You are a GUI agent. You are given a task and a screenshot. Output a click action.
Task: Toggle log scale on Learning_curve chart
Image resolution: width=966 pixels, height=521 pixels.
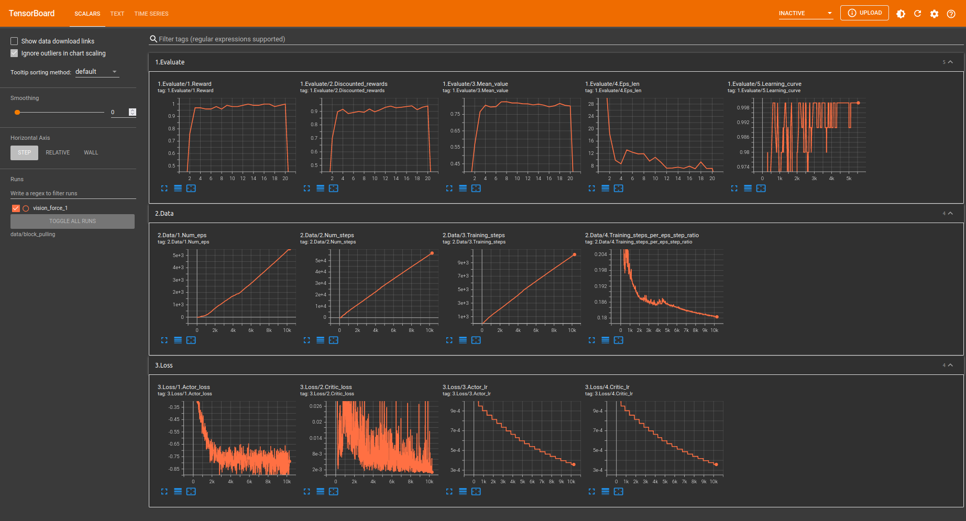(748, 189)
